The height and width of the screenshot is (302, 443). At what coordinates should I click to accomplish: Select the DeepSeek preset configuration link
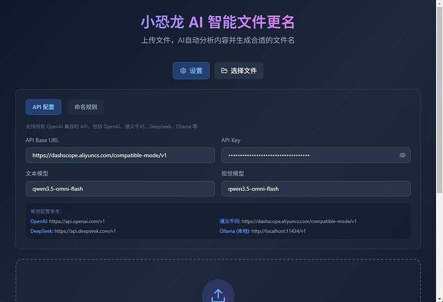42,231
